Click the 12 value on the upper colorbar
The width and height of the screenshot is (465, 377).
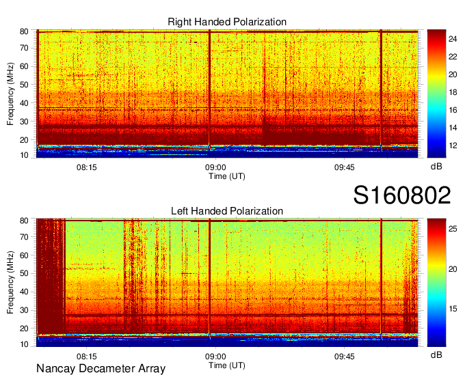(x=453, y=145)
